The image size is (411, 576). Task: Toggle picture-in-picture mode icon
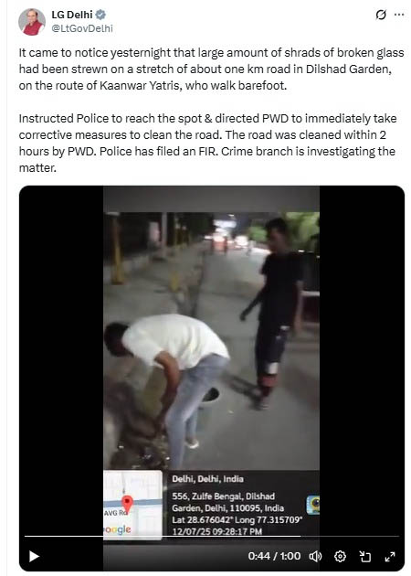[364, 557]
